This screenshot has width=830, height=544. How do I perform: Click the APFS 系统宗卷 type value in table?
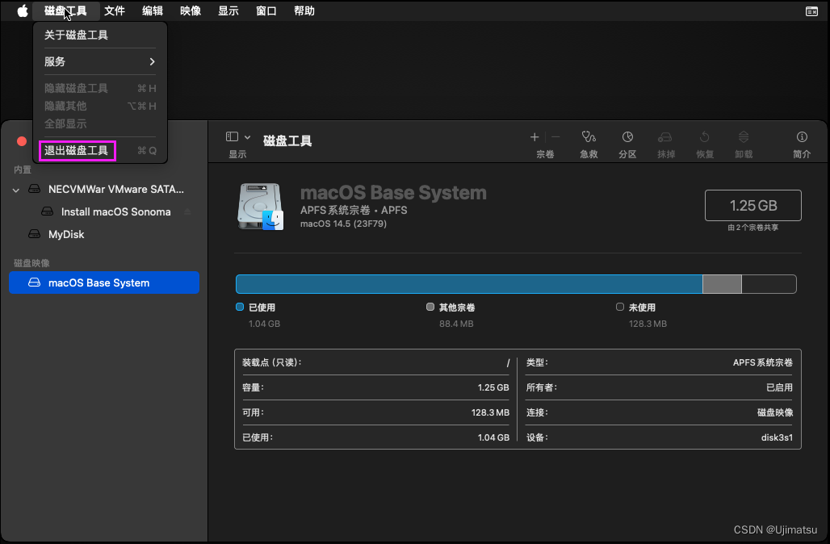pyautogui.click(x=763, y=362)
